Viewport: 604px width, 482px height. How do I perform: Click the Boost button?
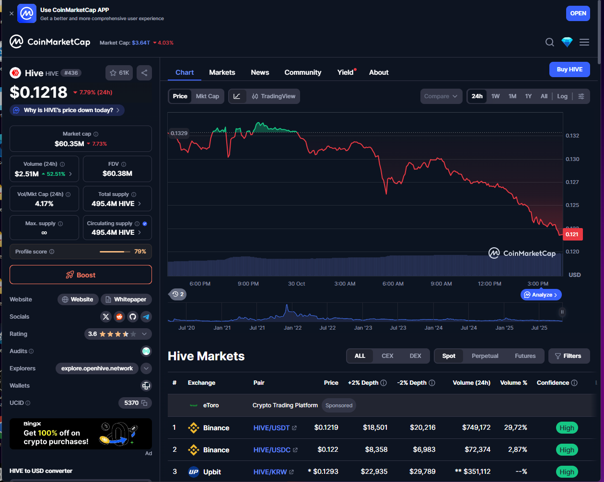pyautogui.click(x=81, y=275)
